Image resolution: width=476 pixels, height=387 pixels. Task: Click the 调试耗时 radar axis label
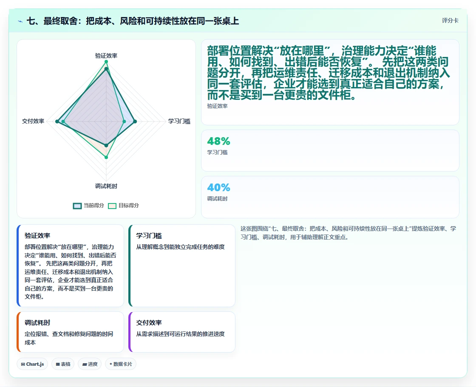(106, 186)
